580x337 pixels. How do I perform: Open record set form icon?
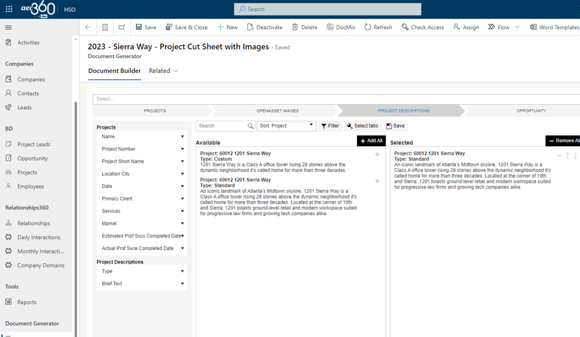[x=105, y=27]
